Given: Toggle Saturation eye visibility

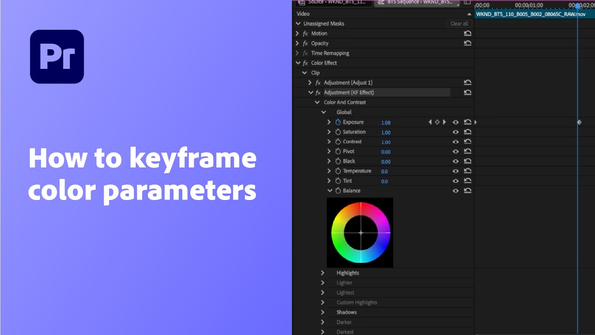Looking at the screenshot, I should point(456,132).
